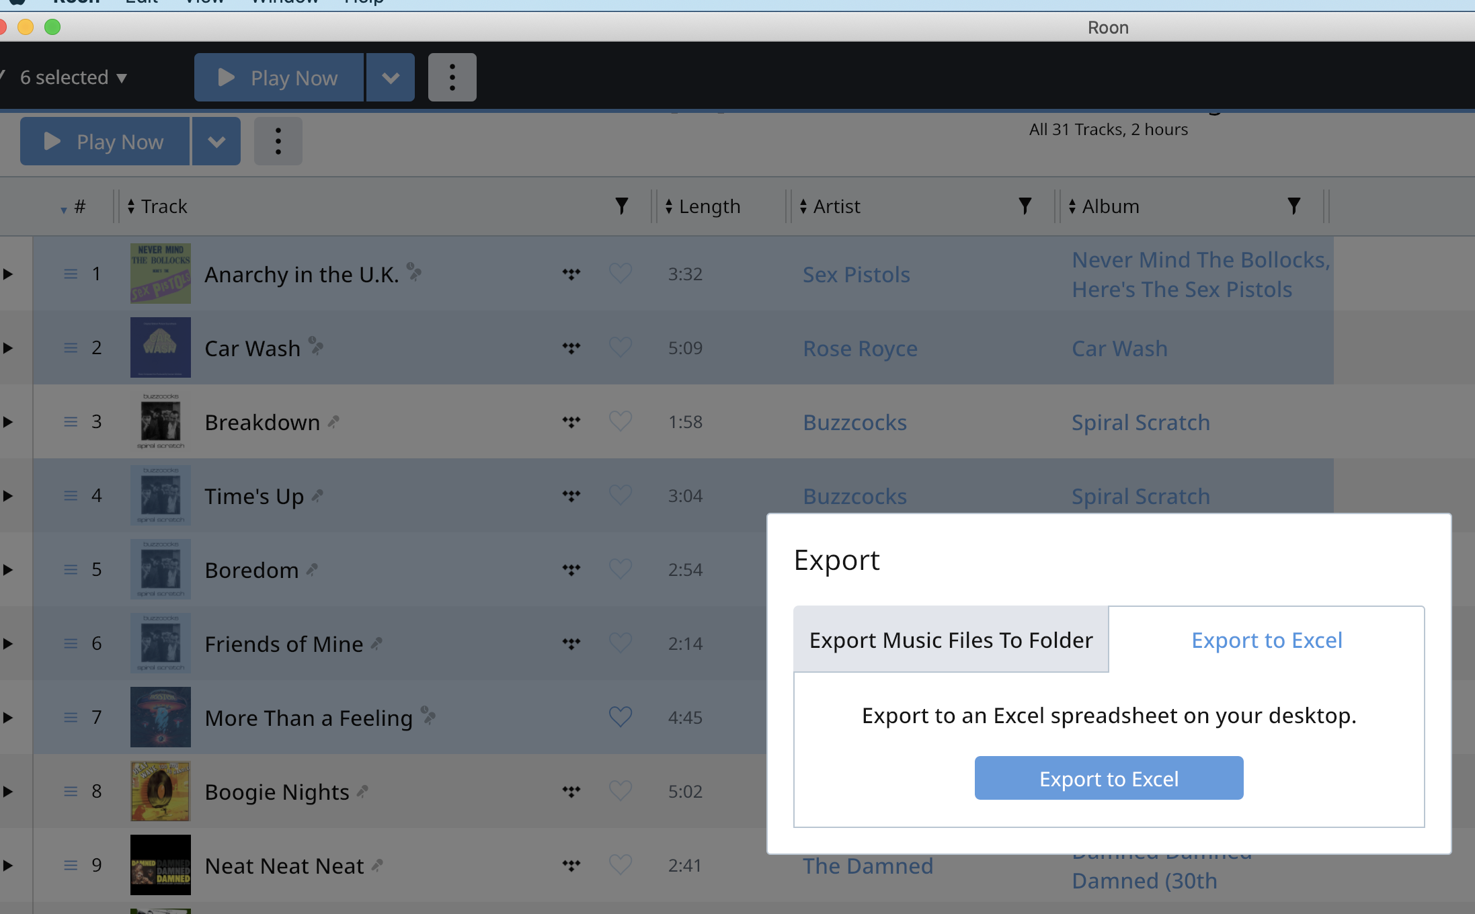The height and width of the screenshot is (914, 1475).
Task: Click TIDAL icon on Neat Neat Neat row
Action: pos(571,866)
